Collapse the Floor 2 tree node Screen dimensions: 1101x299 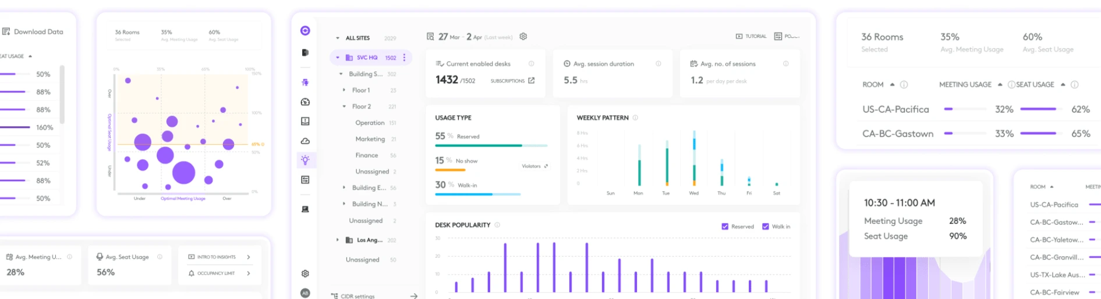tap(344, 106)
